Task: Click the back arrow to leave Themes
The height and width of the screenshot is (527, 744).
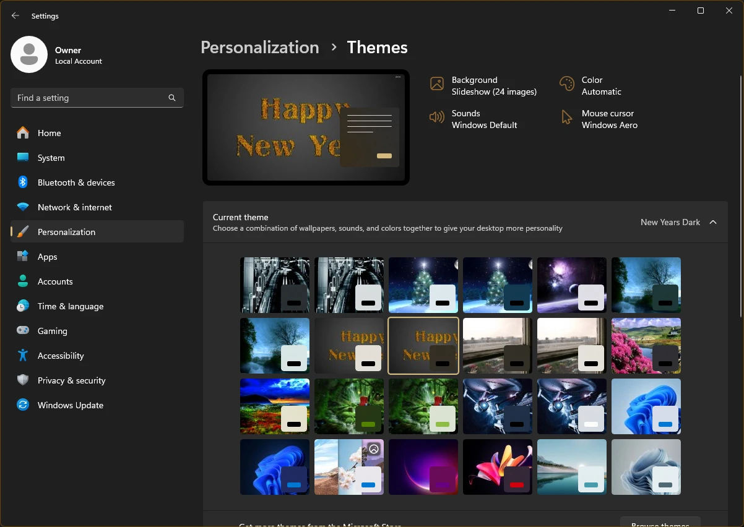Action: point(15,15)
